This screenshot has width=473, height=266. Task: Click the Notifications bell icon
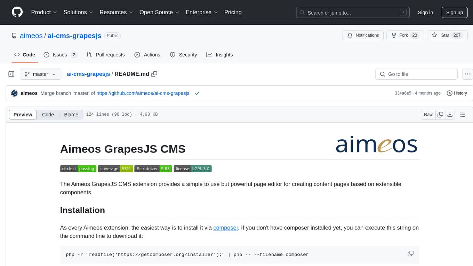pos(350,35)
